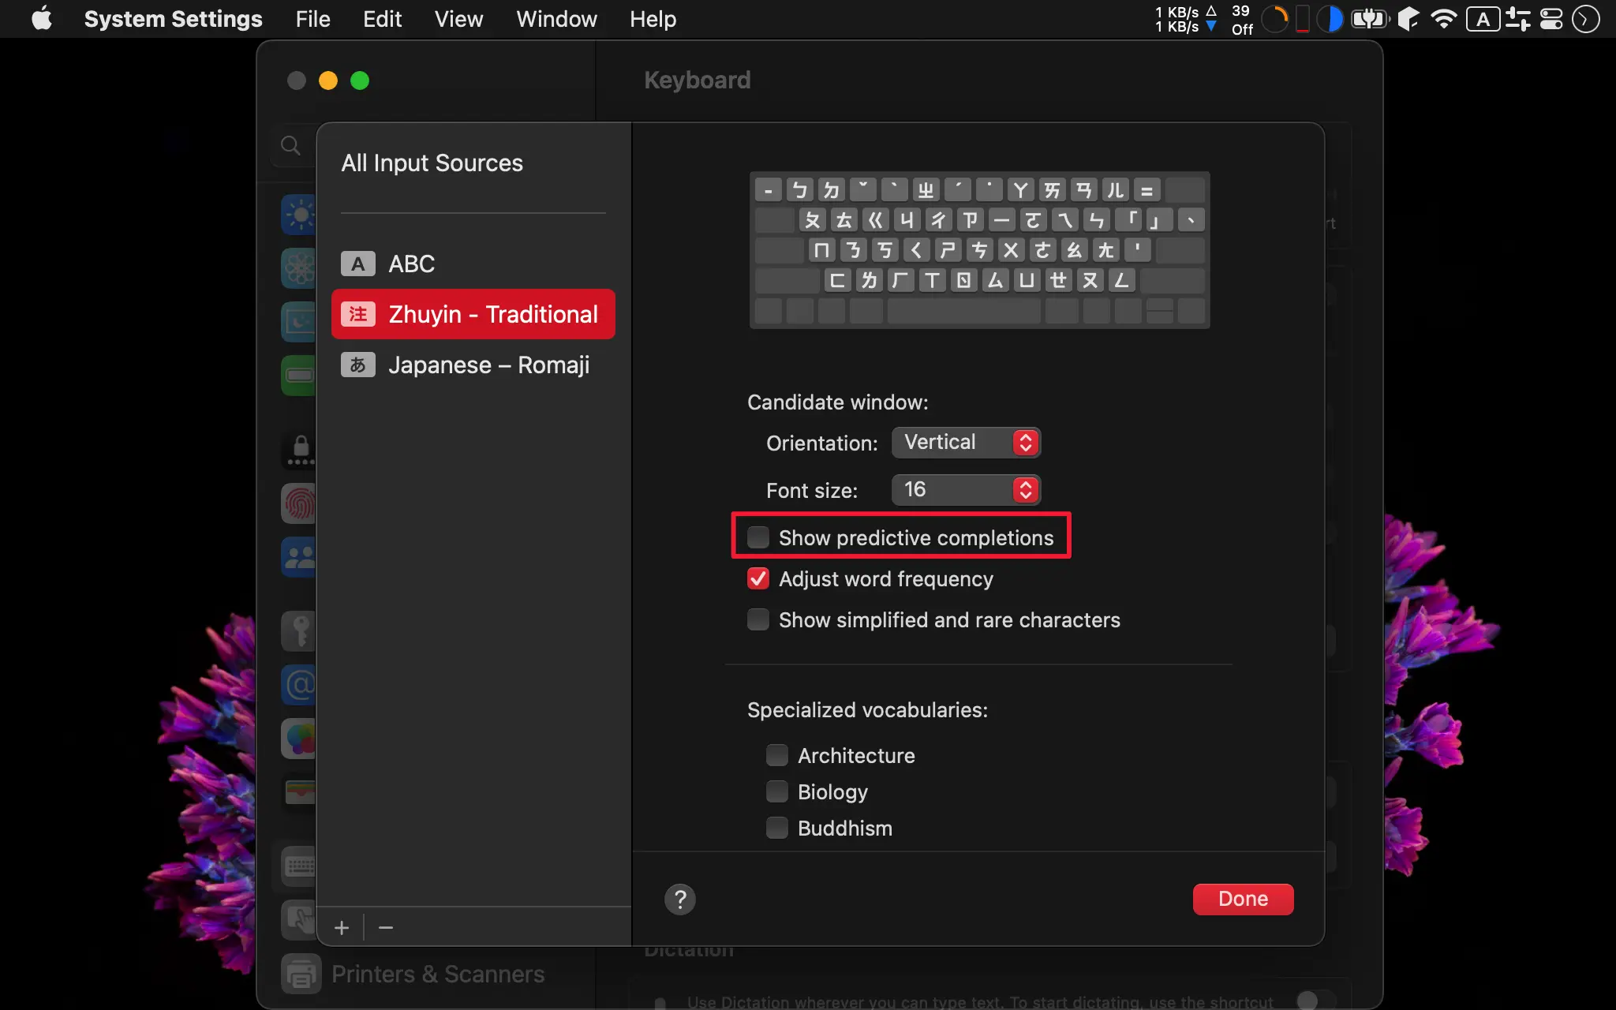Open Lock Screen padlock sidebar icon

pos(299,450)
